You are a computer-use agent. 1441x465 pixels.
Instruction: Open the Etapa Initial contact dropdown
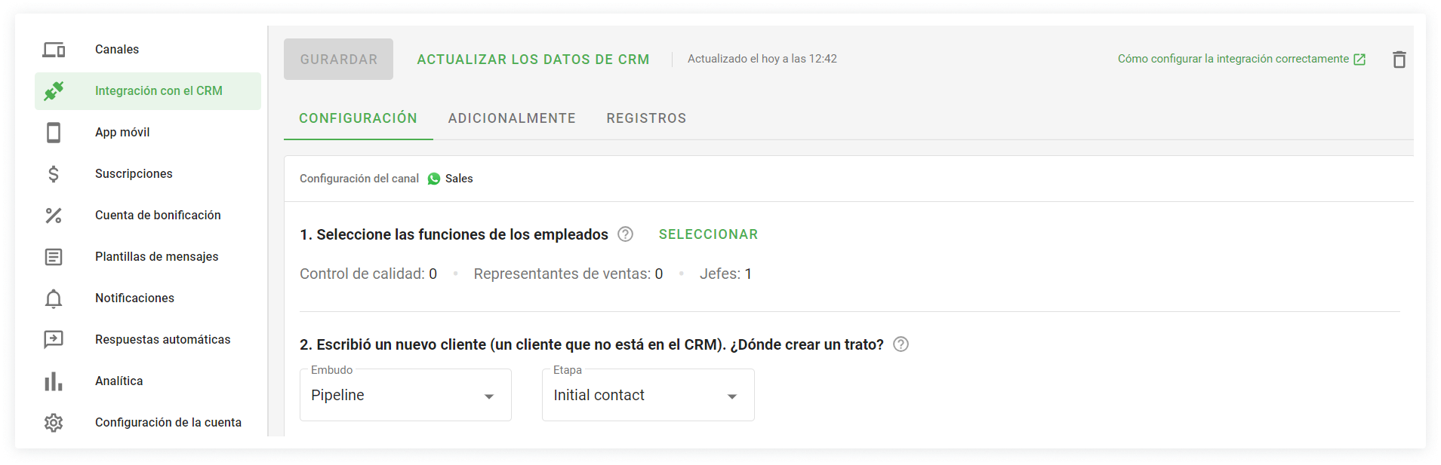pyautogui.click(x=648, y=396)
